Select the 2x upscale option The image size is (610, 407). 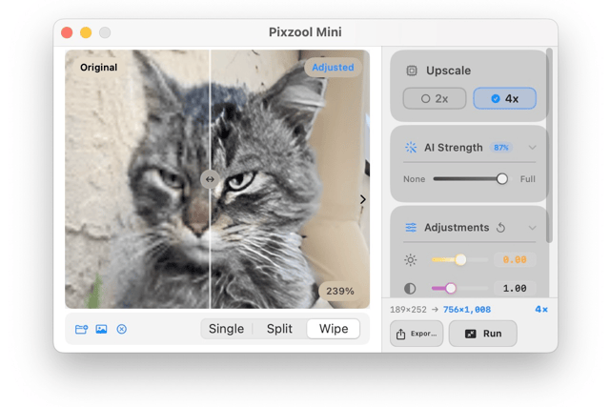point(435,98)
